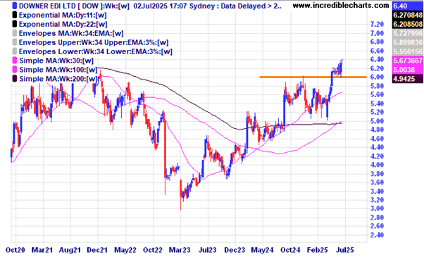Viewport: 424px width, 257px height.
Task: Click the 5.0038 simple MA value box
Action: pos(408,70)
